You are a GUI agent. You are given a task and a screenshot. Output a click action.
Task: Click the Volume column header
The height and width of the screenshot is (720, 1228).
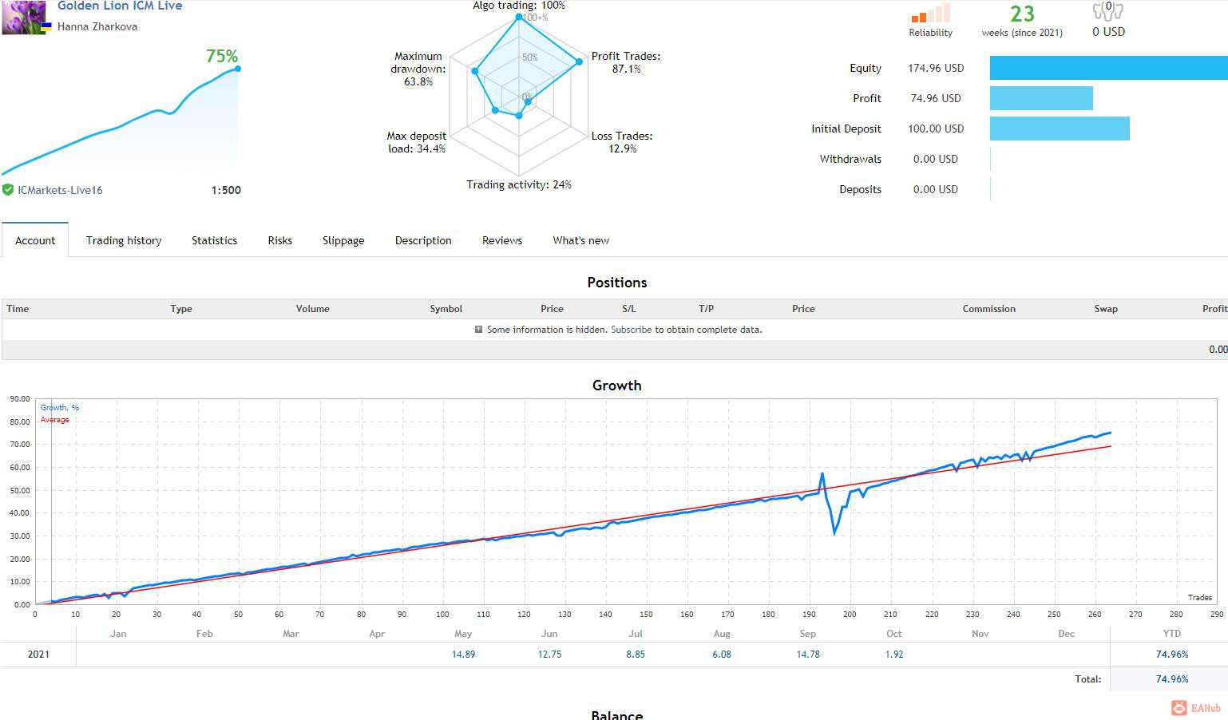312,309
